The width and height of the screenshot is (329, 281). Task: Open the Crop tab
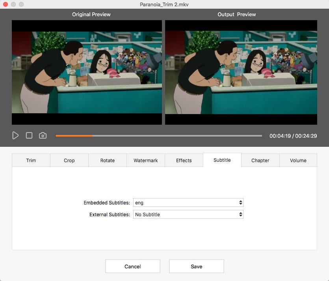[x=69, y=160]
